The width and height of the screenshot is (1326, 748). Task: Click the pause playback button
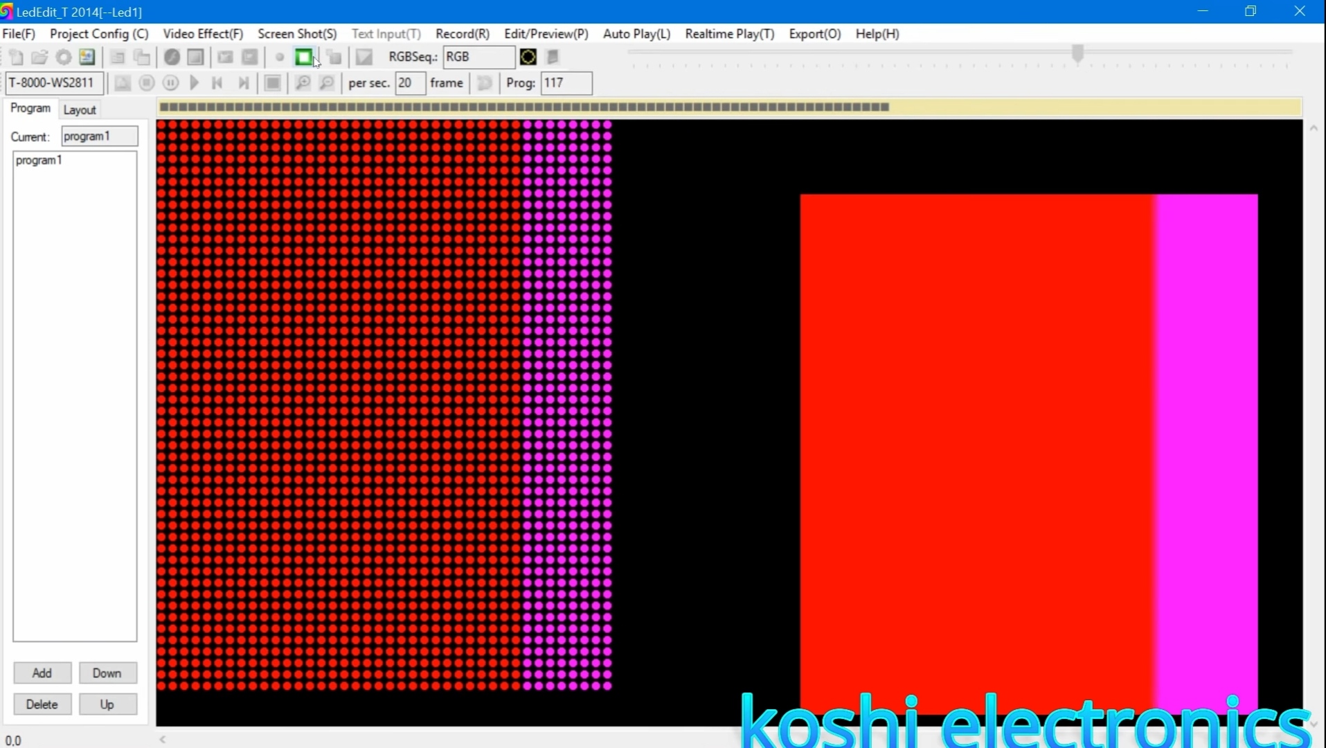pos(170,83)
